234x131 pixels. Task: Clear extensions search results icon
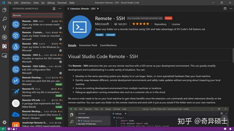pos(54,9)
